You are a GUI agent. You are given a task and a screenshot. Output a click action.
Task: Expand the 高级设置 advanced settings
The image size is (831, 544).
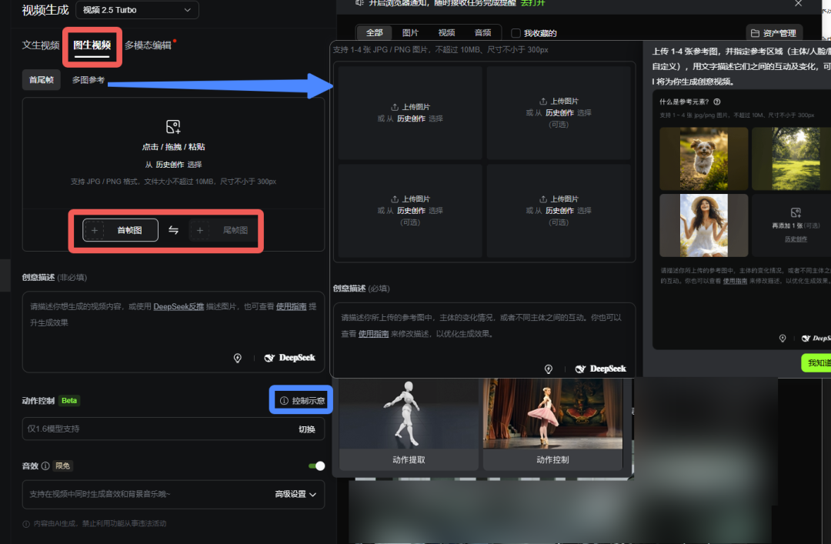click(296, 494)
